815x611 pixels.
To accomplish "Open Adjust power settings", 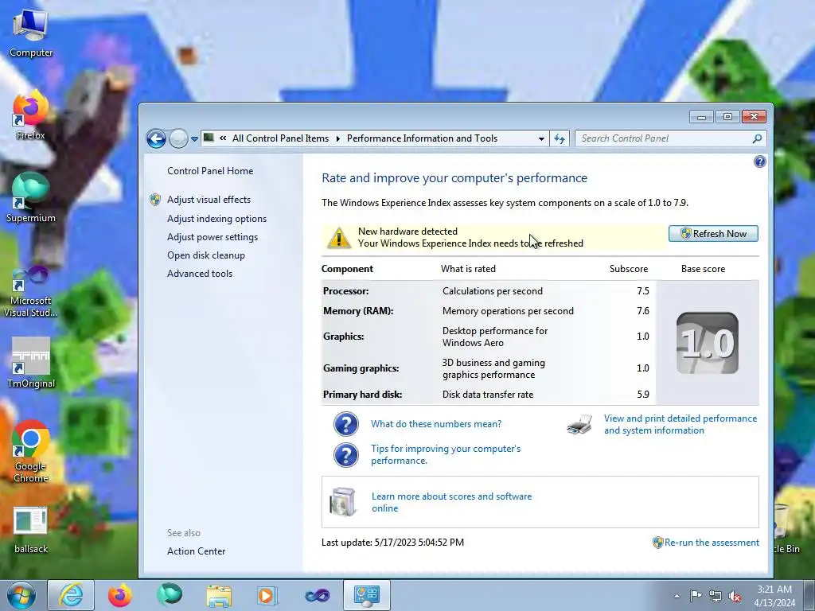I will click(x=212, y=237).
